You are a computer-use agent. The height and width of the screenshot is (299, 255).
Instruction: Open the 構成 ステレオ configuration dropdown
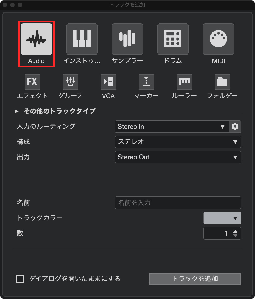178,142
